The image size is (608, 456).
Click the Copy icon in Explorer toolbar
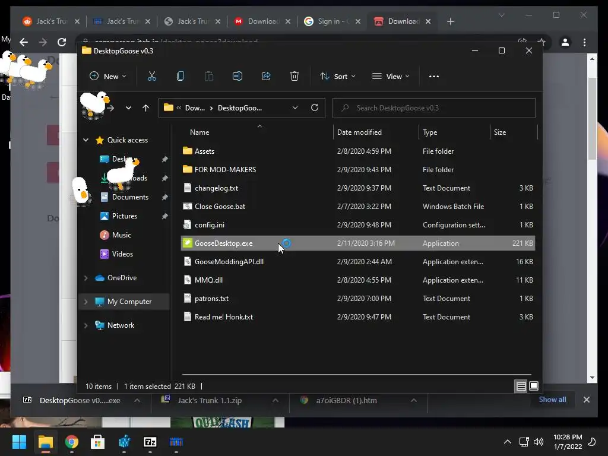(180, 77)
